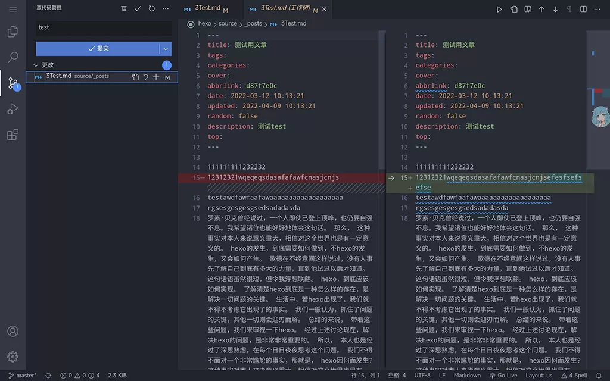This screenshot has height=381, width=610.
Task: Click the 提交 commit button
Action: point(98,49)
